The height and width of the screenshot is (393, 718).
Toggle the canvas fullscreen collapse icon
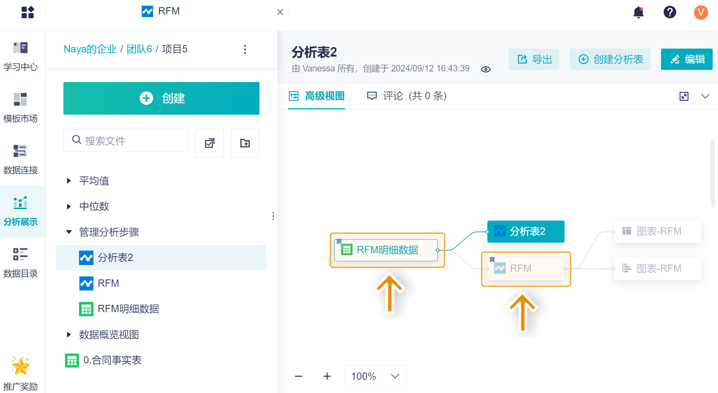click(684, 96)
